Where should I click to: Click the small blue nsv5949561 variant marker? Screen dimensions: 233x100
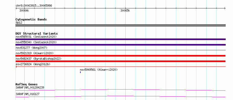coord(80,72)
